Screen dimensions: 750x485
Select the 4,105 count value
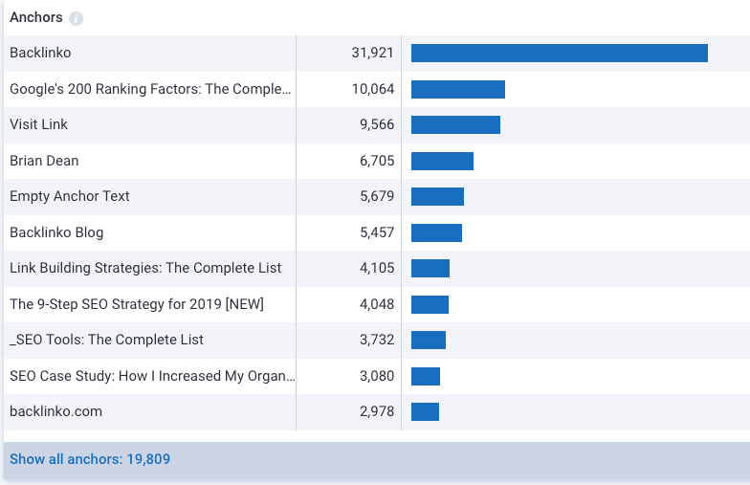point(377,268)
